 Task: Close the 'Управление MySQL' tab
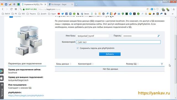coord(45,4)
